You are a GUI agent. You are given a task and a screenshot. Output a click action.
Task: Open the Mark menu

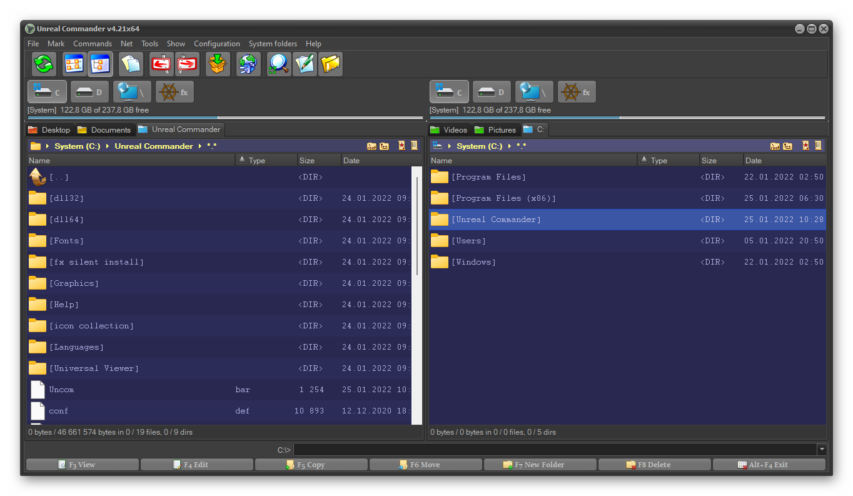coord(56,44)
